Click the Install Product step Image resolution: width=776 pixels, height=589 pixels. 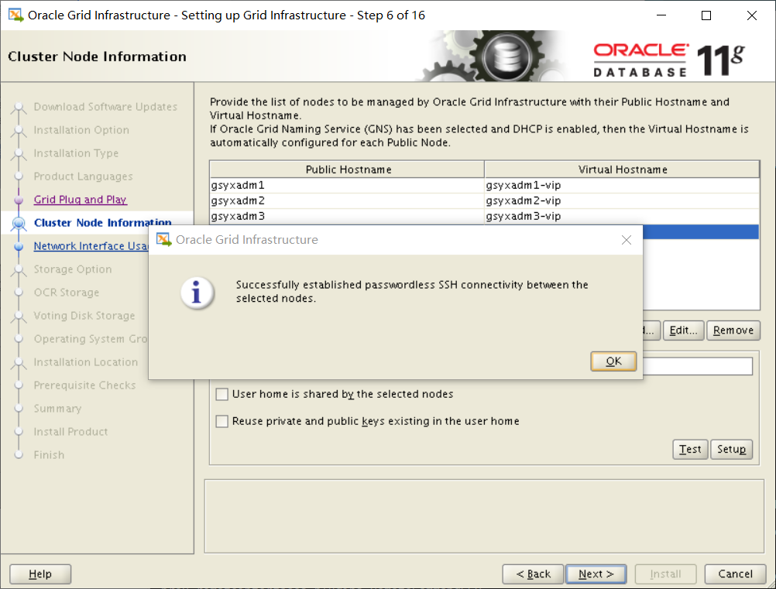[70, 432]
